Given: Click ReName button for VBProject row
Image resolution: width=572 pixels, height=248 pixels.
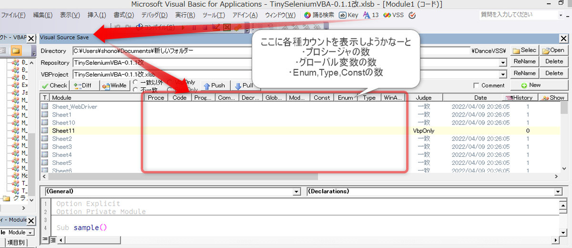Looking at the screenshot, I should click(x=524, y=73).
